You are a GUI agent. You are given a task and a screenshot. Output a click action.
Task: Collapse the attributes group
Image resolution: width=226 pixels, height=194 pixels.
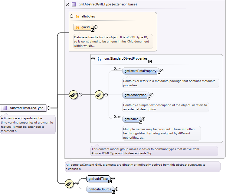[72, 16]
